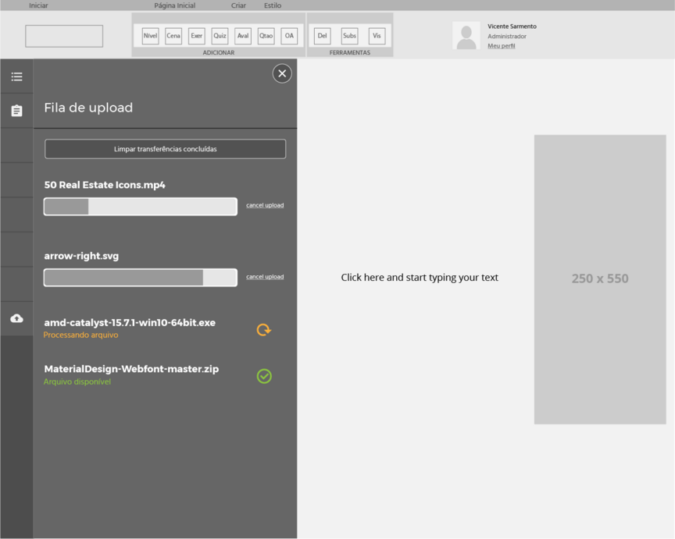Open the Meu perfil link
675x539 pixels.
pos(501,46)
